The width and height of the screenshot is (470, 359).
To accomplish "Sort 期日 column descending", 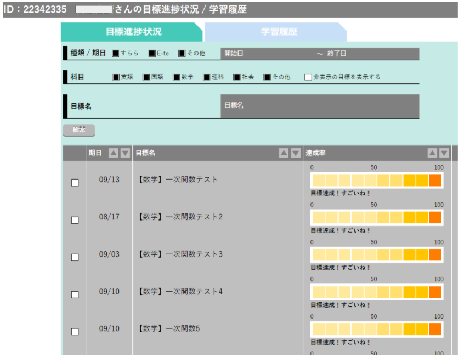I will 125,153.
